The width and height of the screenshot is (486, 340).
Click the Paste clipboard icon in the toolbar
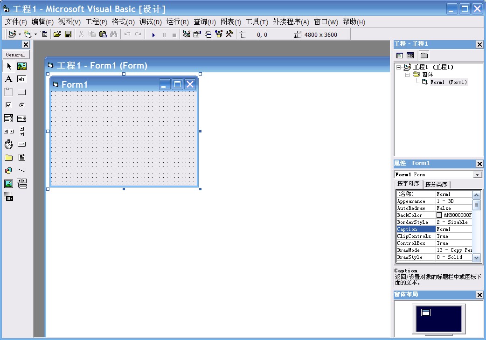click(x=103, y=34)
